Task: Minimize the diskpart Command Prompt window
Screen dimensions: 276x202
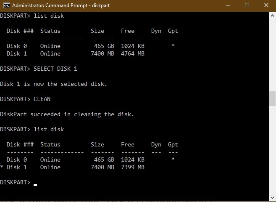Action: coord(227,5)
